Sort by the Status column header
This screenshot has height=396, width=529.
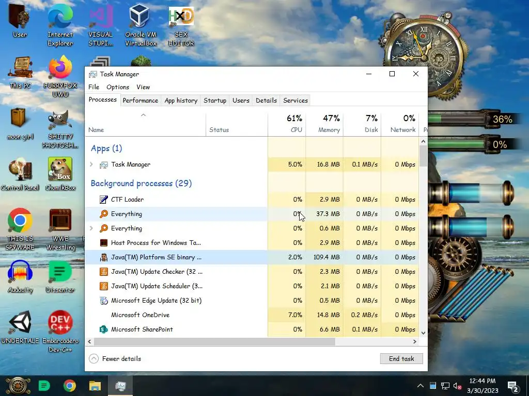click(x=237, y=125)
